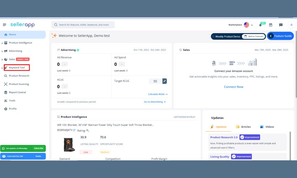Switch to the Videos tab
Screen dimensions: 297x178
coord(267,127)
